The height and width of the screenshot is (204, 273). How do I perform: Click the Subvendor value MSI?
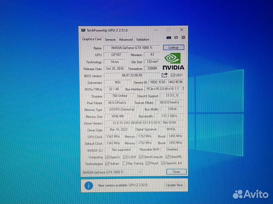coord(118,82)
